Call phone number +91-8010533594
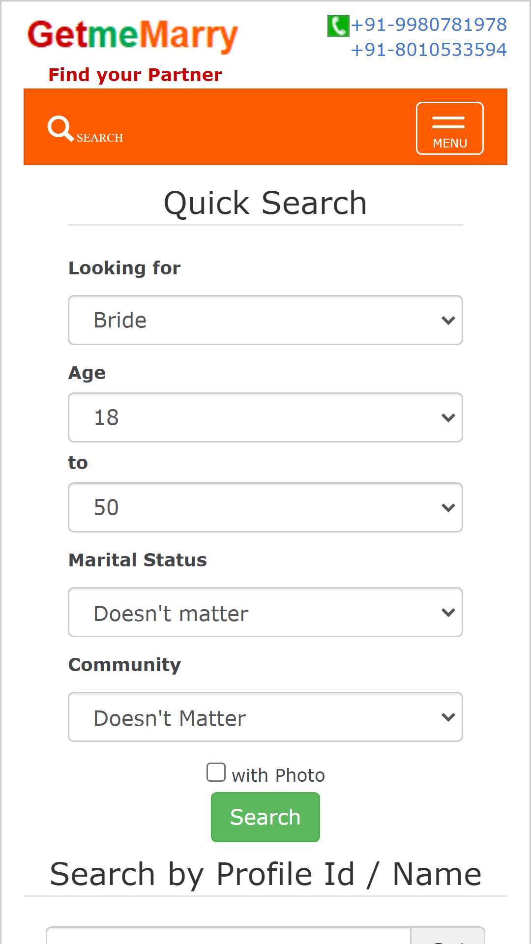The height and width of the screenshot is (944, 531). tap(429, 50)
